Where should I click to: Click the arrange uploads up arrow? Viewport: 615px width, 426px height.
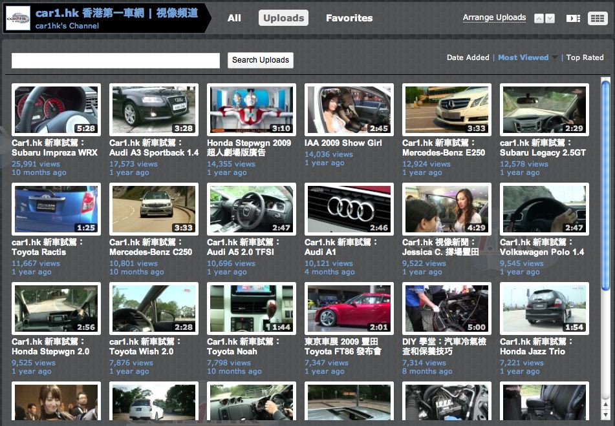click(539, 19)
